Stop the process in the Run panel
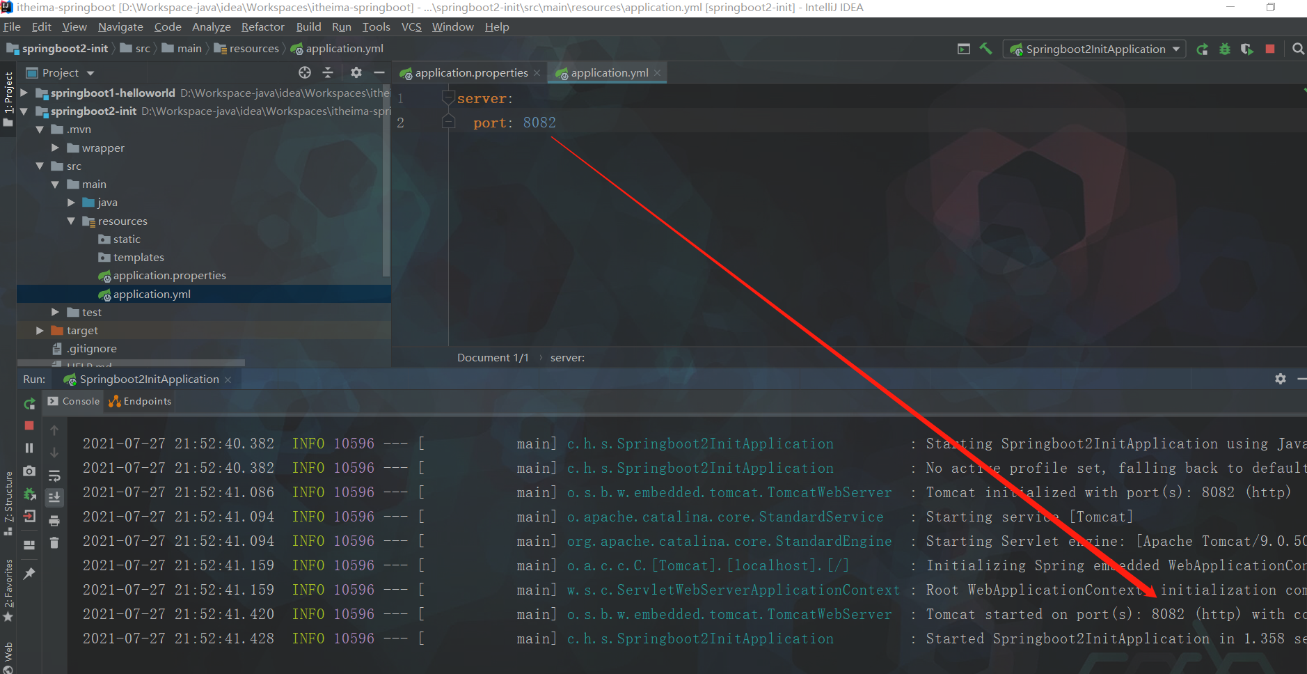1307x674 pixels. (29, 425)
